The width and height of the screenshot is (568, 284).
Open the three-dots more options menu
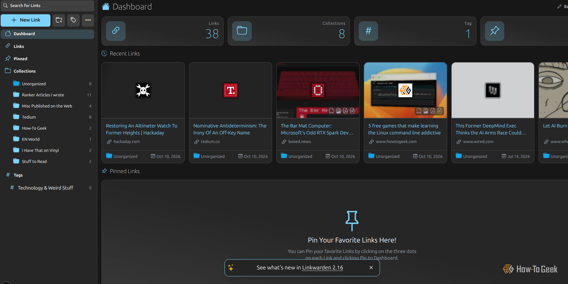pyautogui.click(x=88, y=20)
